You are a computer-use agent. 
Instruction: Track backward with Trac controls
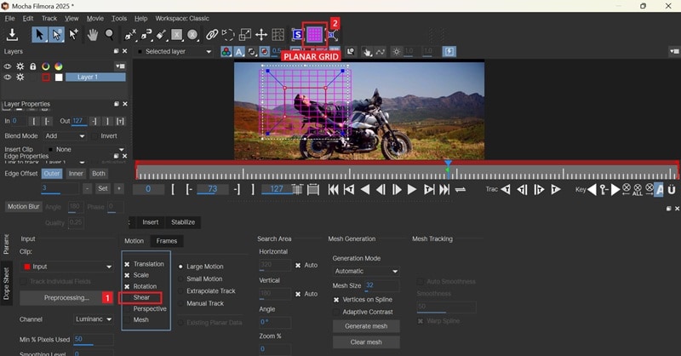pos(506,190)
